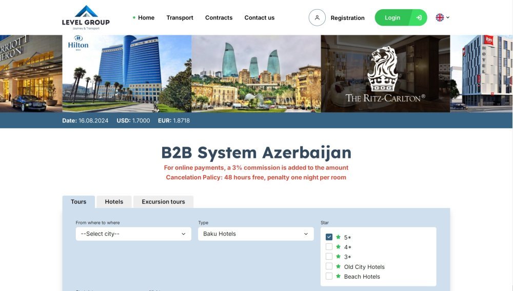The height and width of the screenshot is (291, 513).
Task: Enable the 4* star checkbox
Action: [329, 247]
